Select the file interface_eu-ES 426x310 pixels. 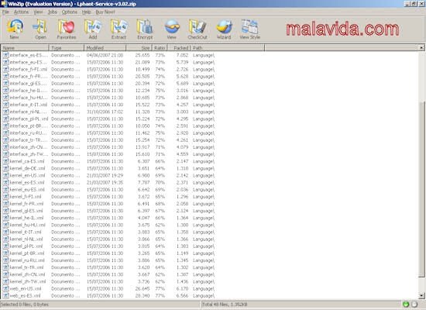[x=28, y=62]
